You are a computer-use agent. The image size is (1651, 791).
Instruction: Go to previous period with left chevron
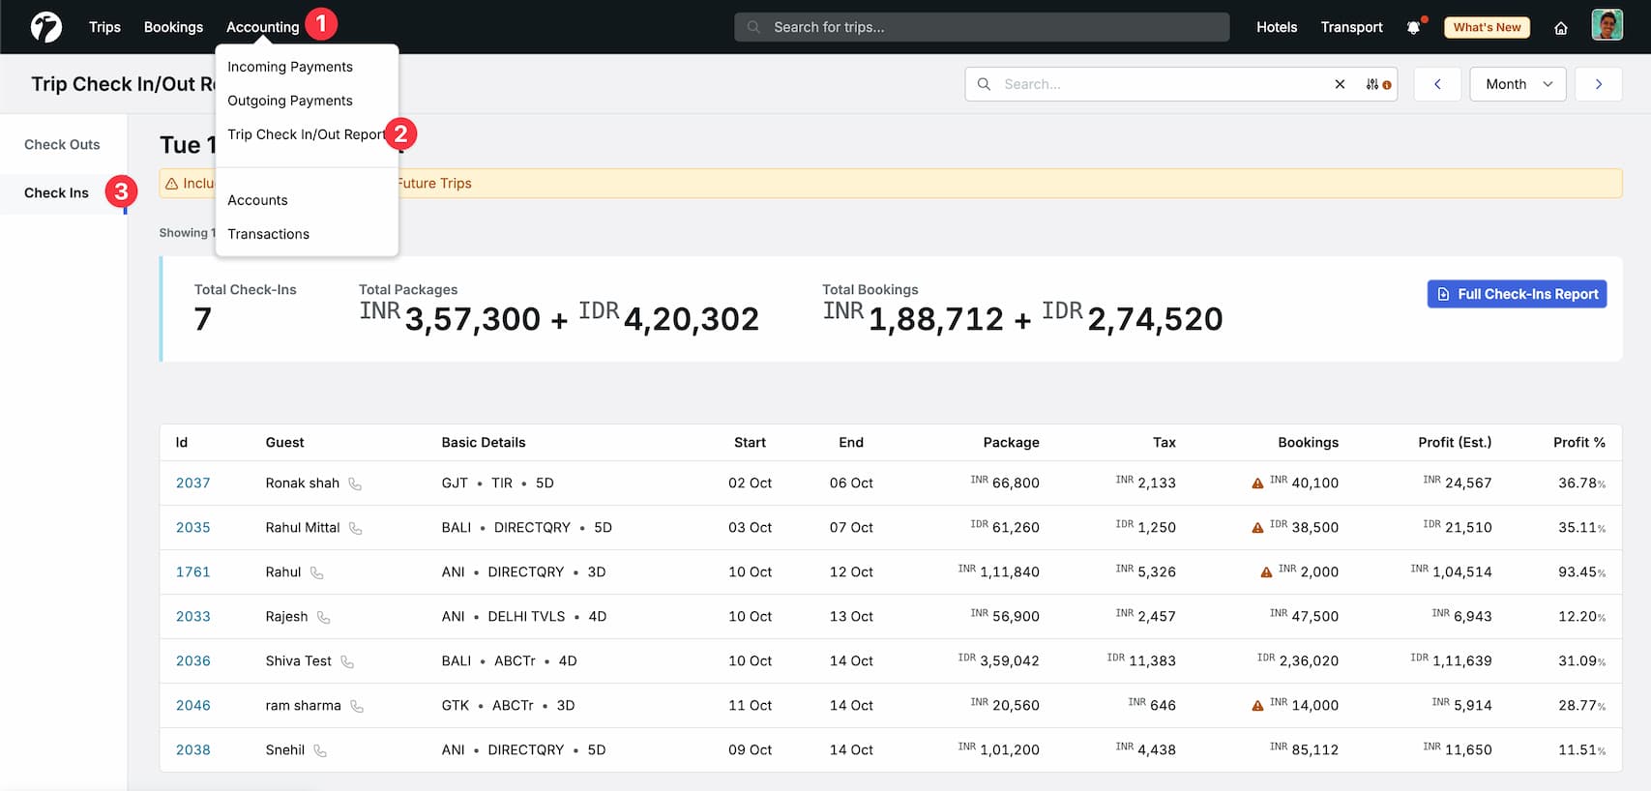tap(1437, 84)
